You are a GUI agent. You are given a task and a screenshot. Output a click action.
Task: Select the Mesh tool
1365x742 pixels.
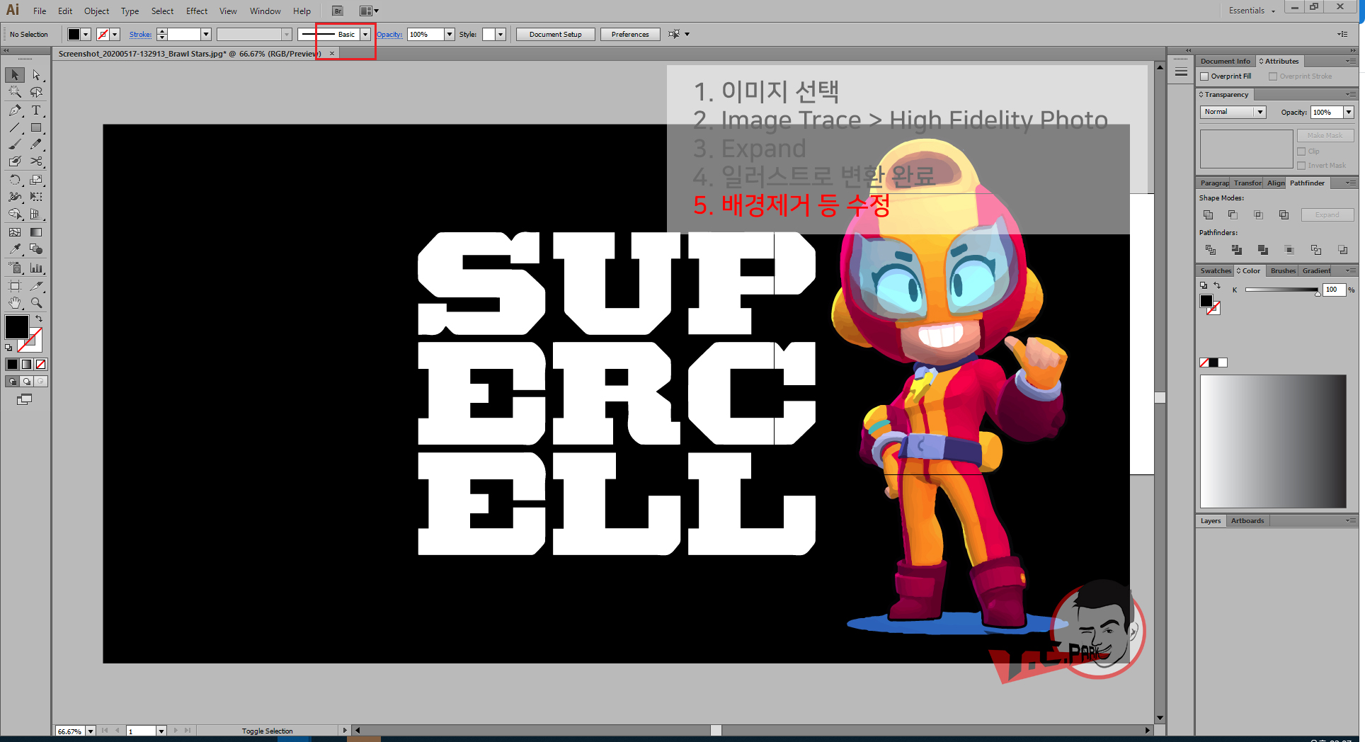[15, 232]
